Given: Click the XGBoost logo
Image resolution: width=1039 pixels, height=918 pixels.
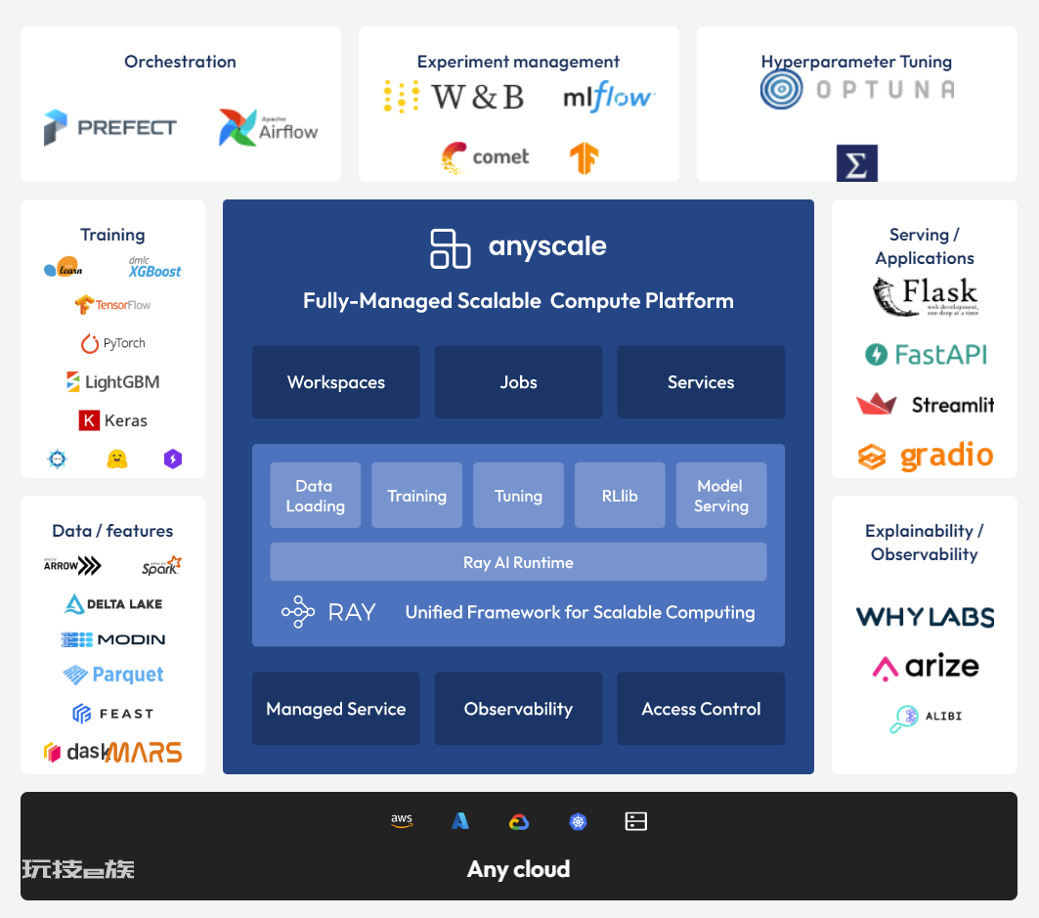Looking at the screenshot, I should click(x=154, y=267).
